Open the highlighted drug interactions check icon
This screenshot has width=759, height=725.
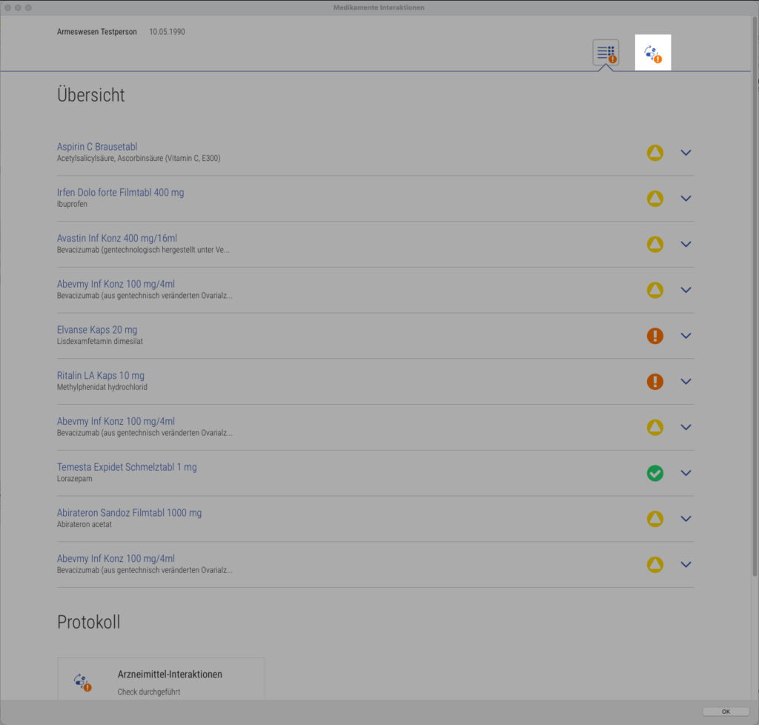tap(653, 53)
